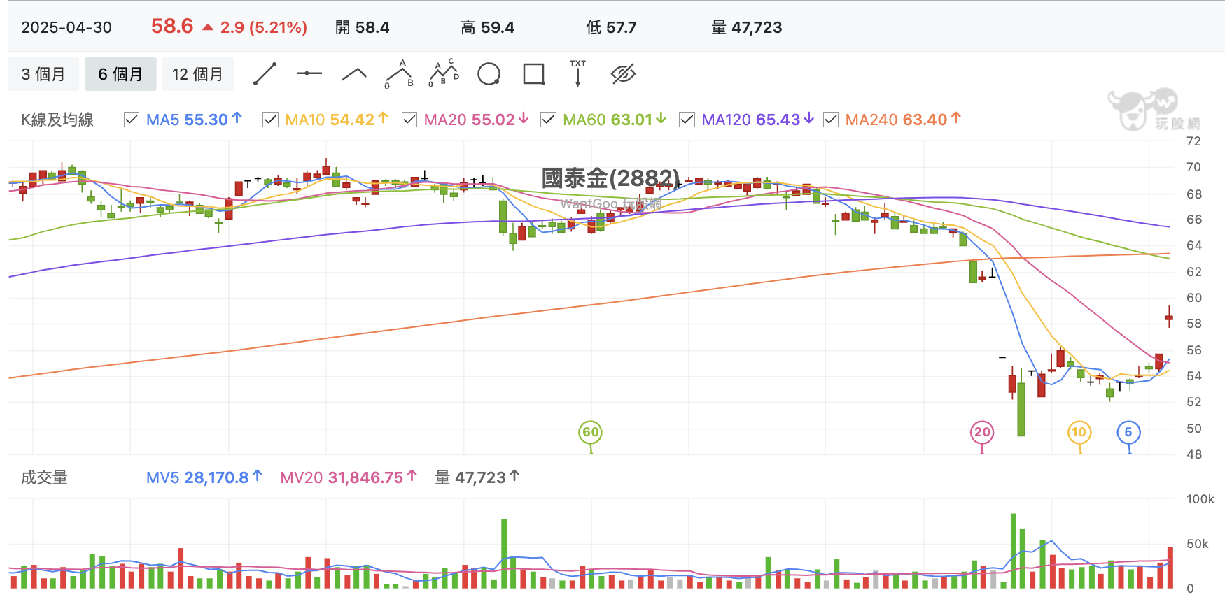1225x597 pixels.
Task: Add a TXT text annotation
Action: pos(577,73)
